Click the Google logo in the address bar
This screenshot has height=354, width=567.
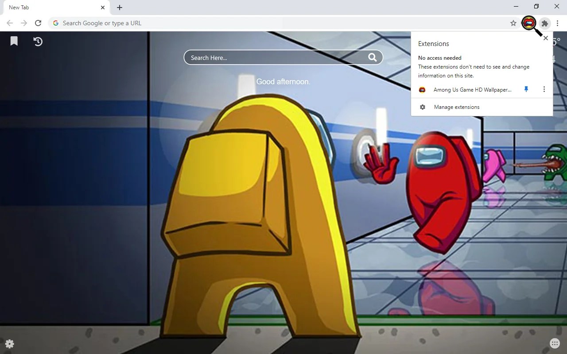click(55, 23)
